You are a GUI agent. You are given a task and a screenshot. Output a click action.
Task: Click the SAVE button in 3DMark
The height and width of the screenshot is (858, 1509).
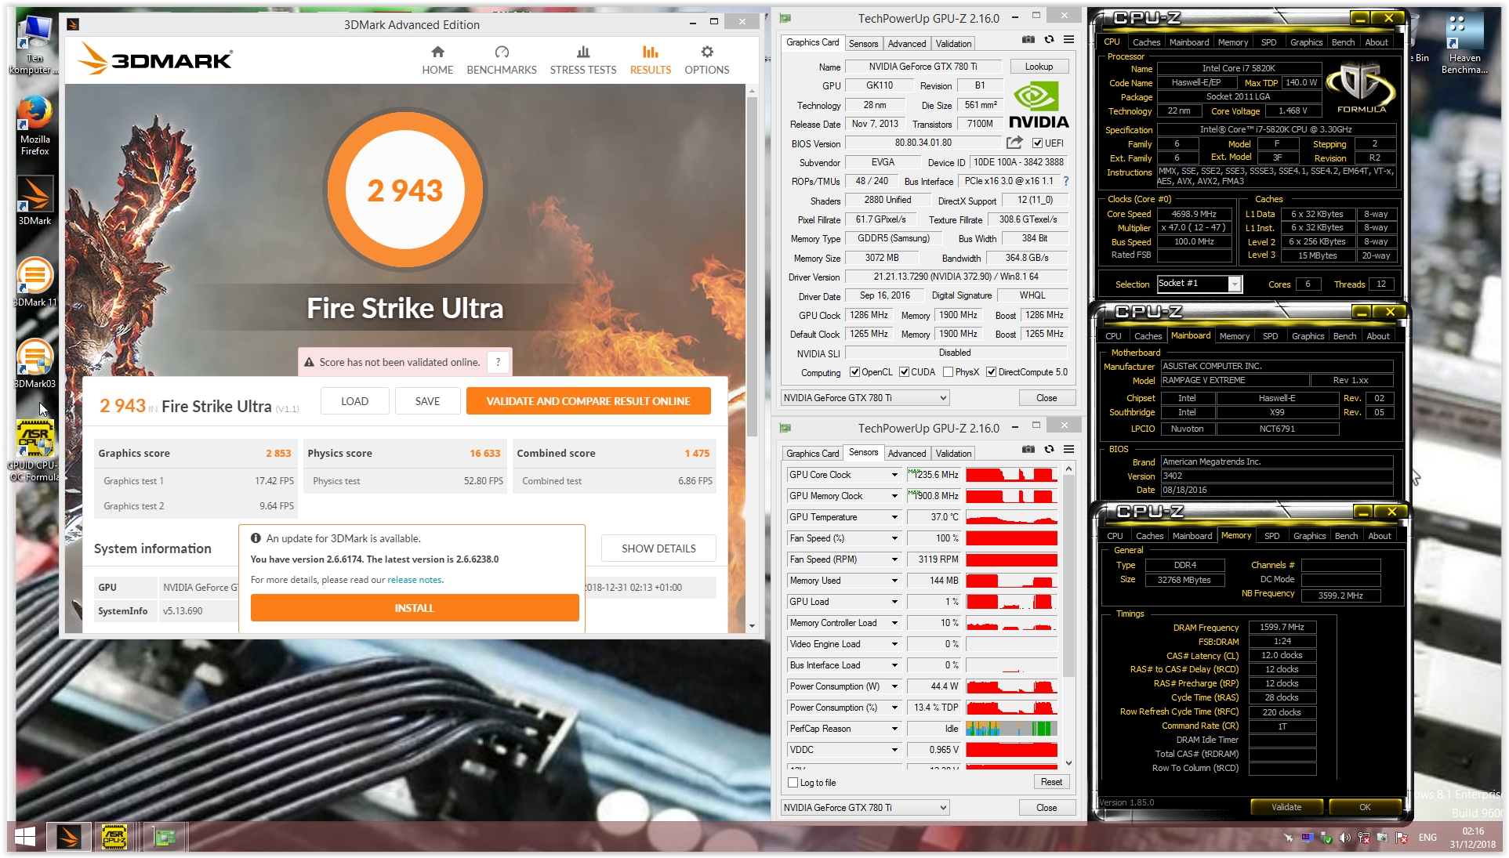pos(427,401)
